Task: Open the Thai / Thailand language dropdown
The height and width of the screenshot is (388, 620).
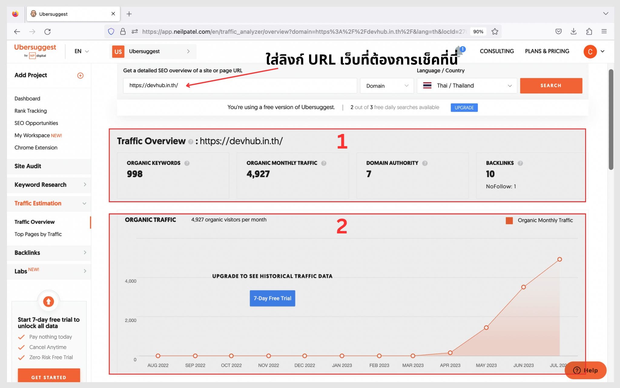Action: click(467, 86)
